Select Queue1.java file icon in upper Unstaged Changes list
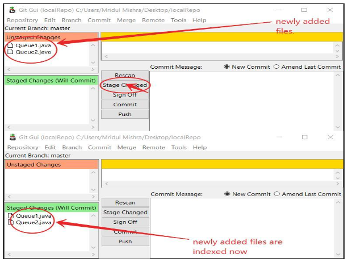348x262 pixels. click(10, 45)
